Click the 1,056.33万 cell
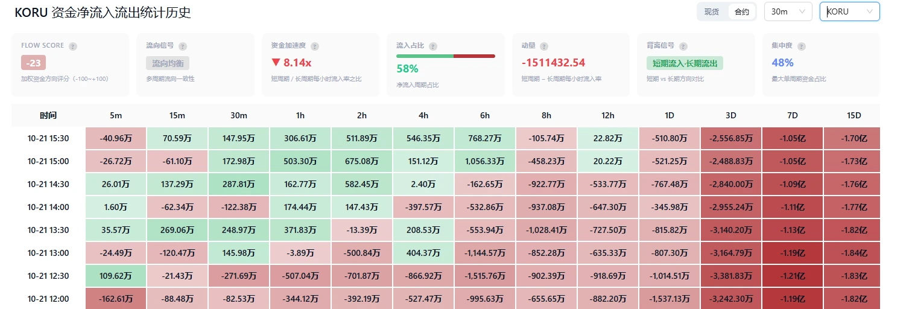This screenshot has height=309, width=912. 485,161
